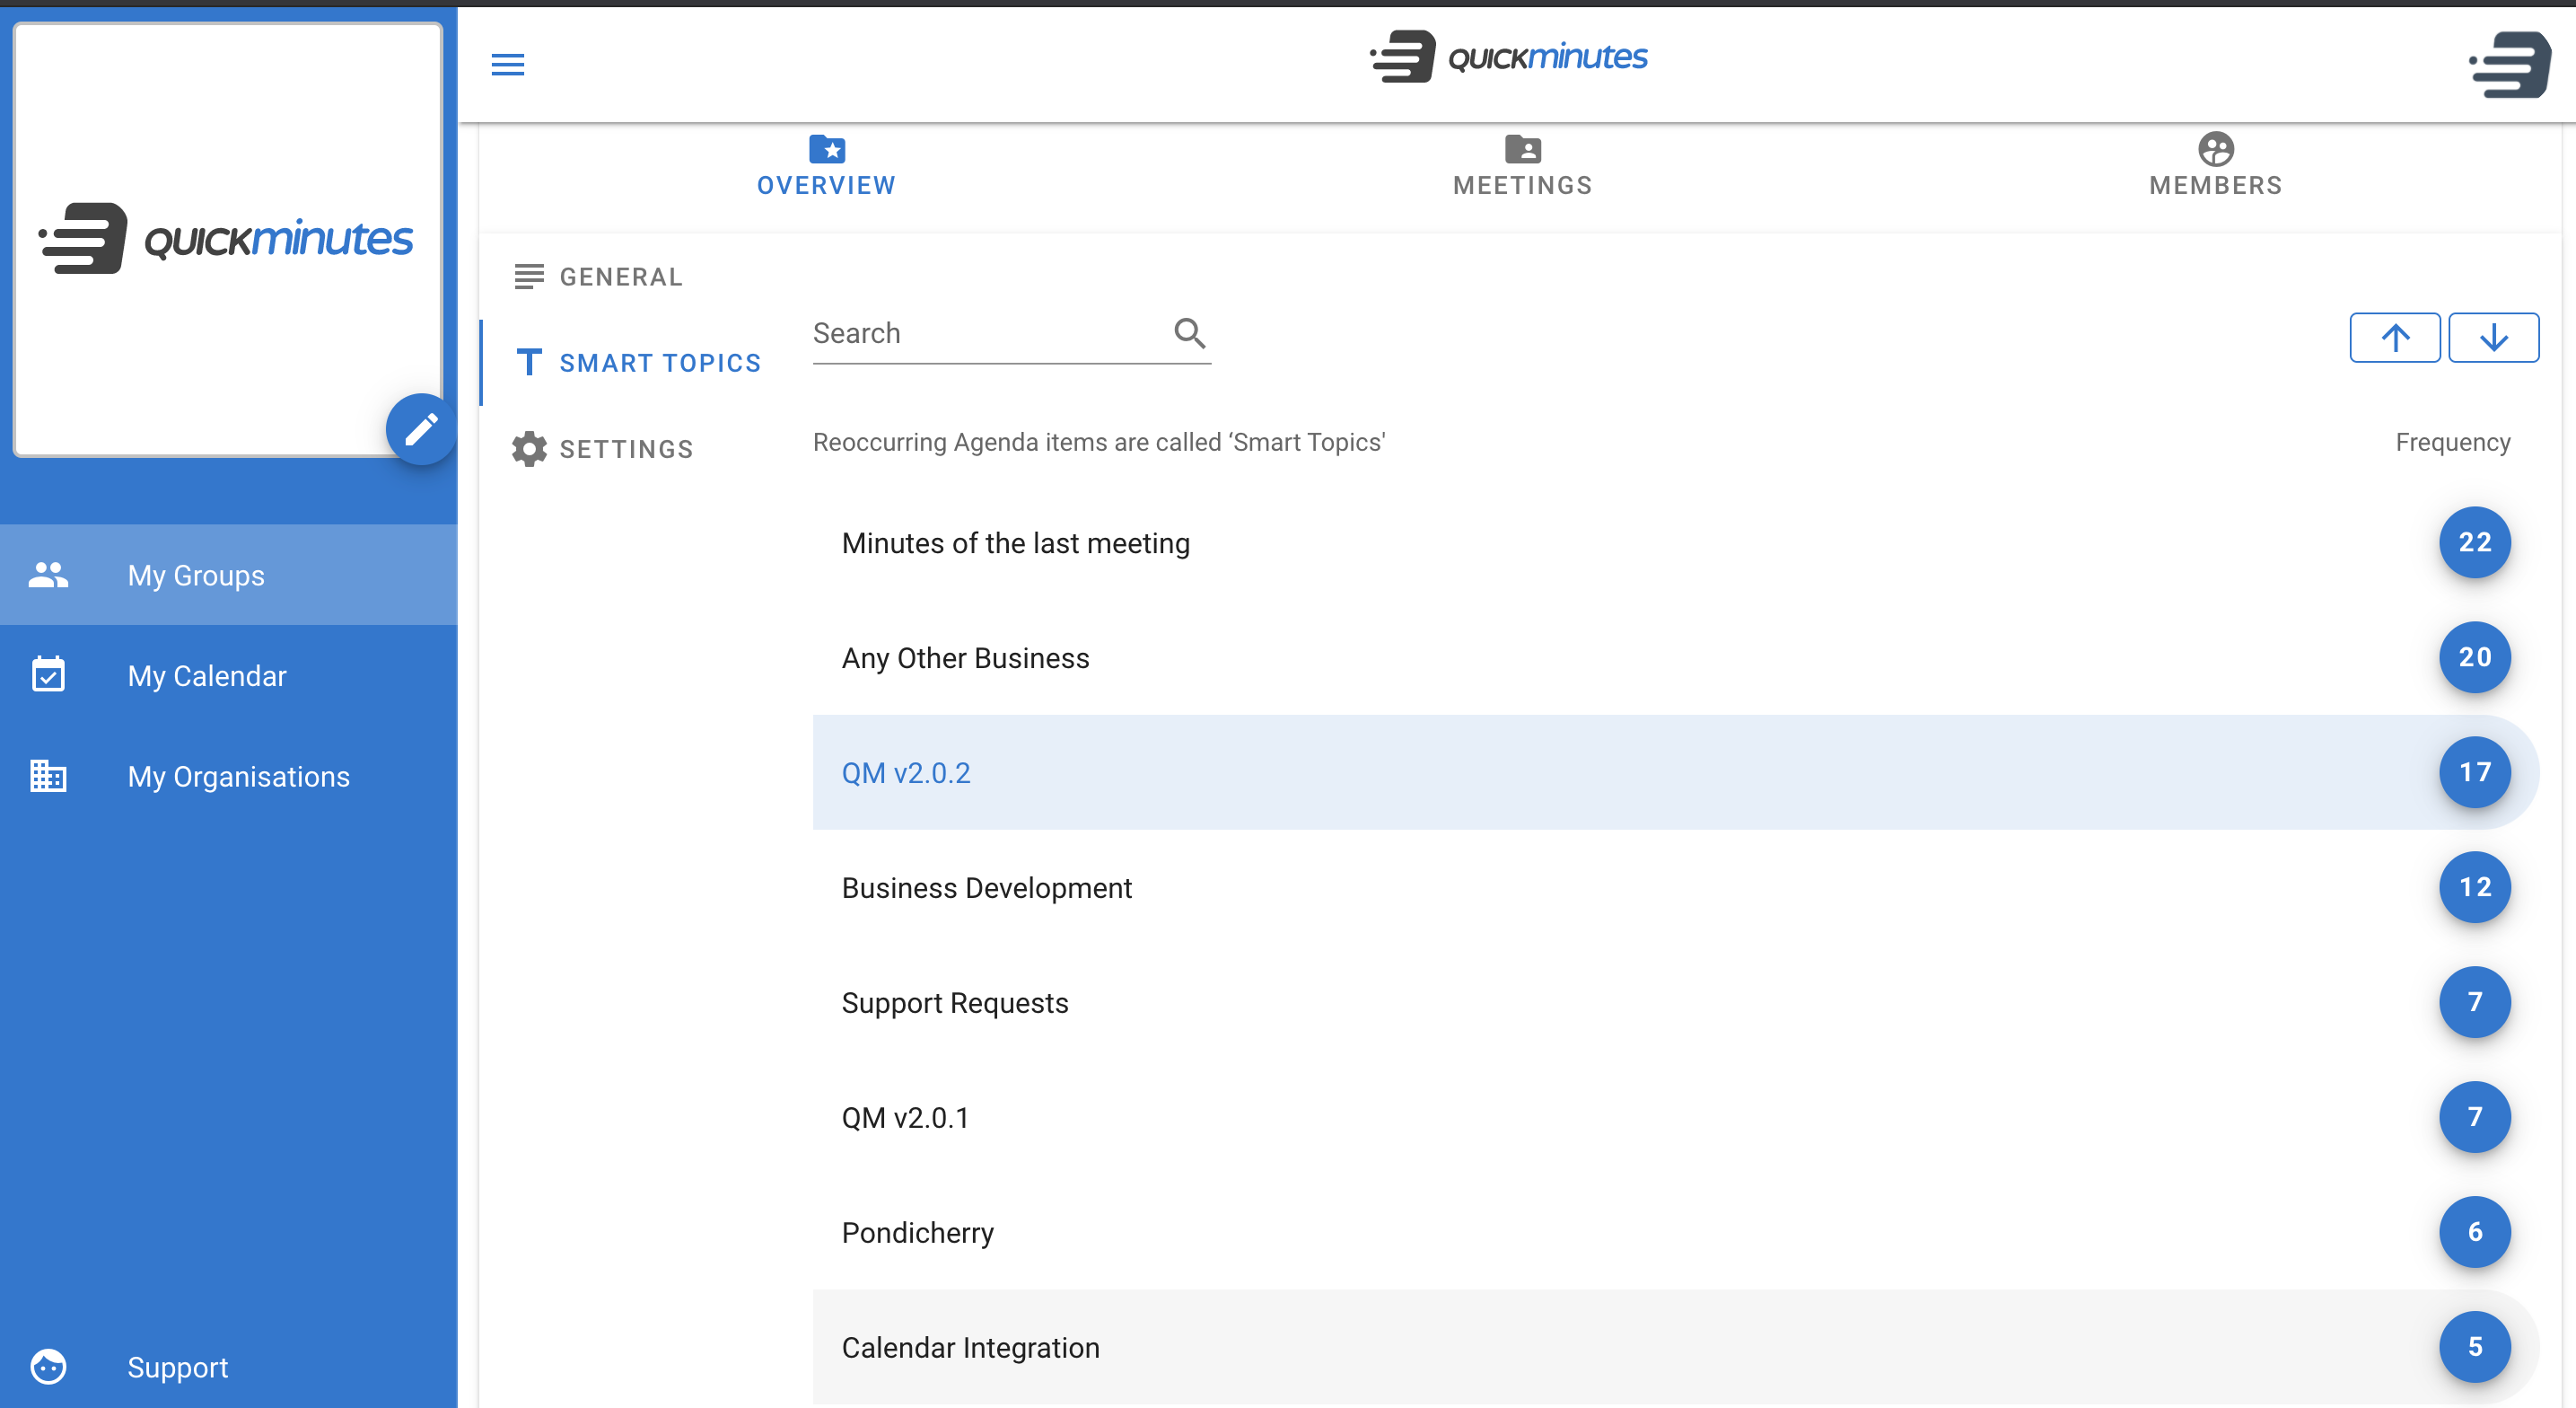Select the 'Business Development' topic
Image resolution: width=2576 pixels, height=1408 pixels.
pyautogui.click(x=1676, y=887)
